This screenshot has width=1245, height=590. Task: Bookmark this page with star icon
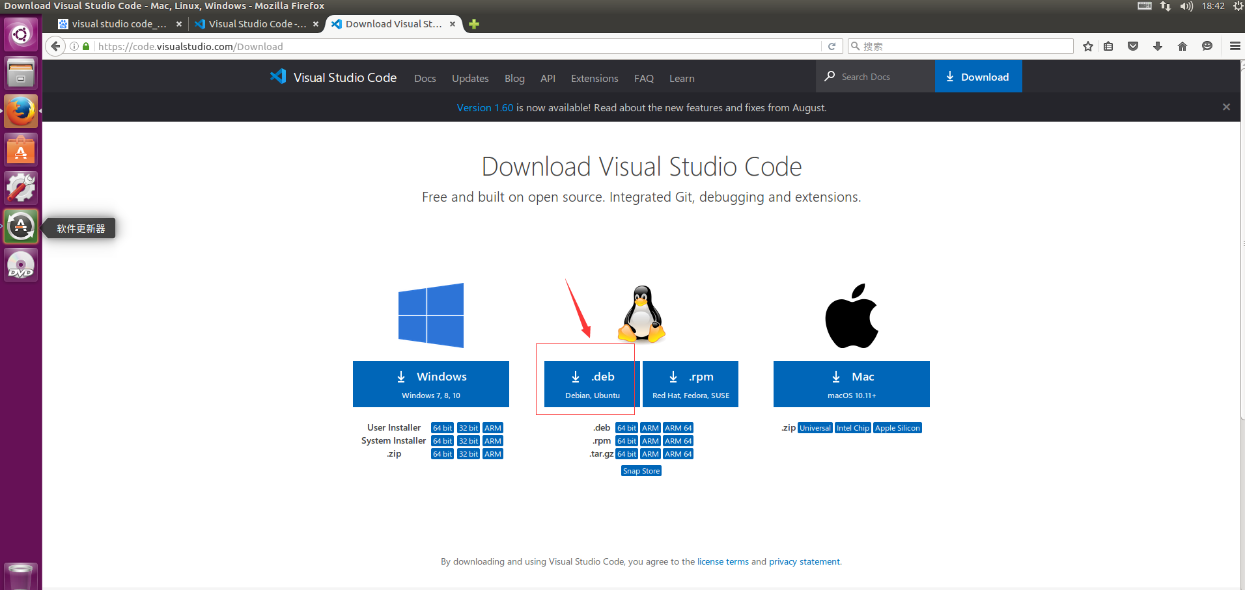[1087, 46]
